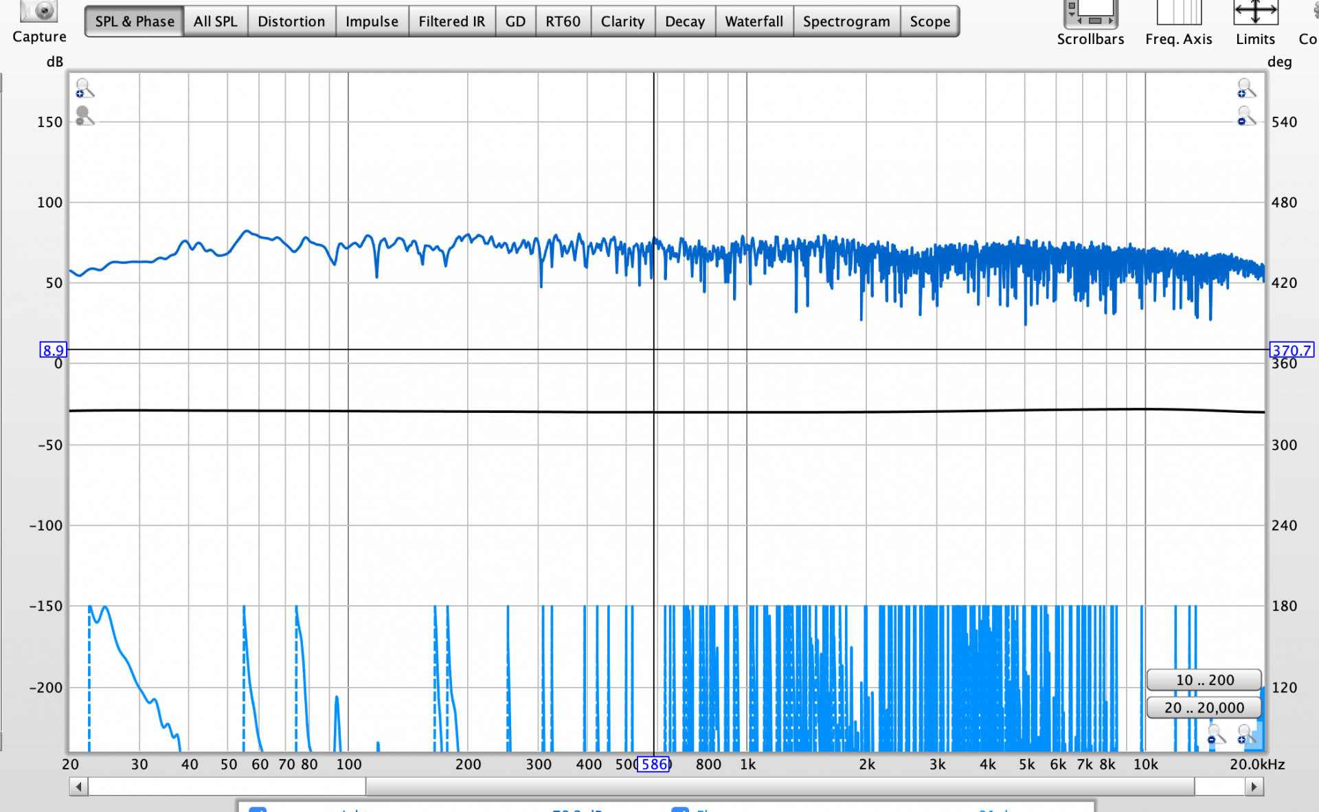Open the graph Limits icon
This screenshot has width=1319, height=812.
tap(1255, 12)
